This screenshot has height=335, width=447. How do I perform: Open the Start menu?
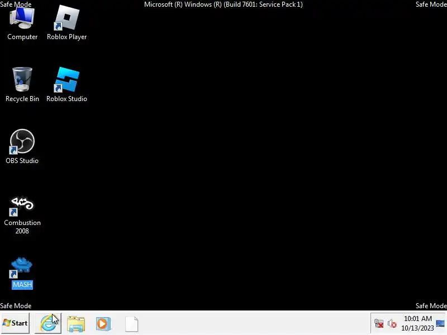pos(15,323)
